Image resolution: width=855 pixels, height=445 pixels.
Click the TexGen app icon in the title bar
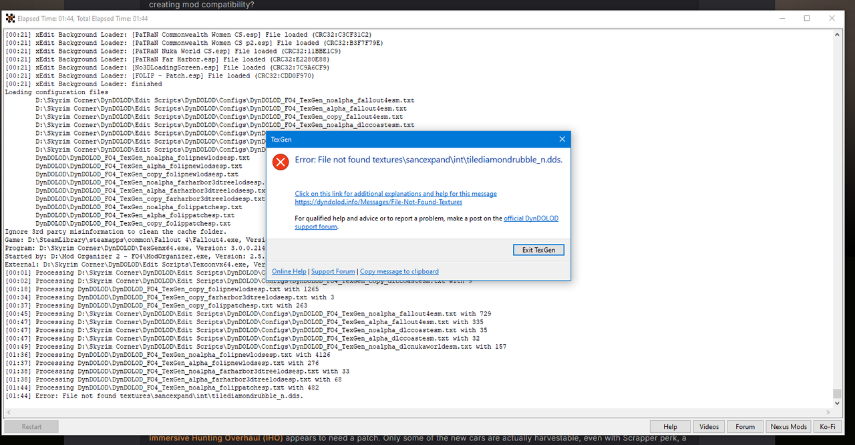(10, 19)
